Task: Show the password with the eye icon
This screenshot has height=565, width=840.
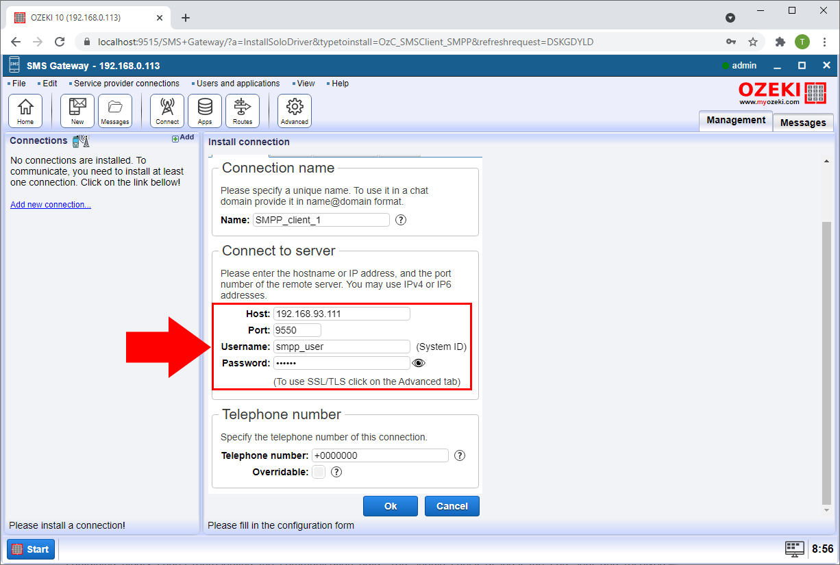Action: point(419,363)
